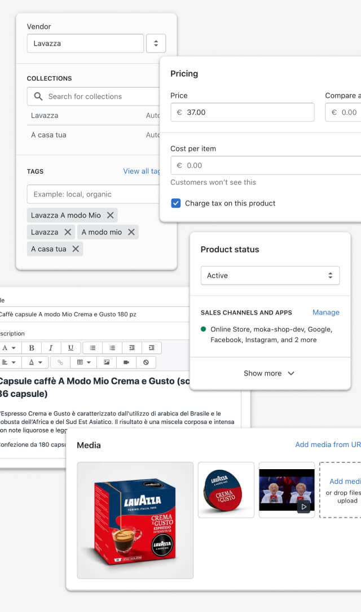
Task: Expand Show more in Product status
Action: coord(269,373)
